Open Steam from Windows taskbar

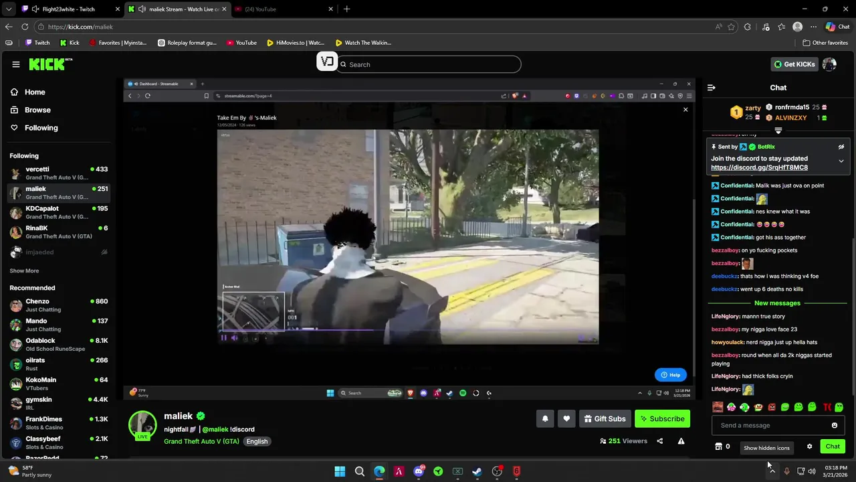(x=477, y=471)
